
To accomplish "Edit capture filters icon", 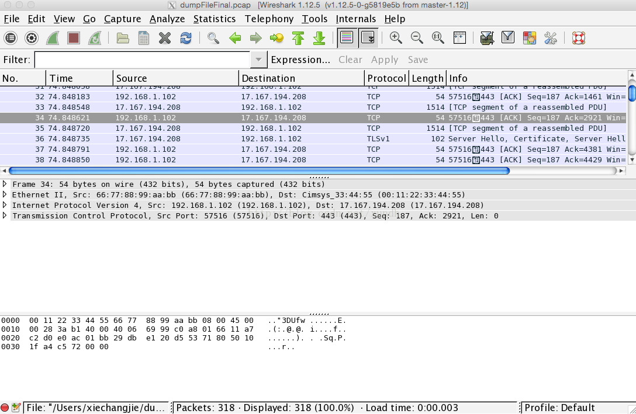I will pyautogui.click(x=487, y=38).
